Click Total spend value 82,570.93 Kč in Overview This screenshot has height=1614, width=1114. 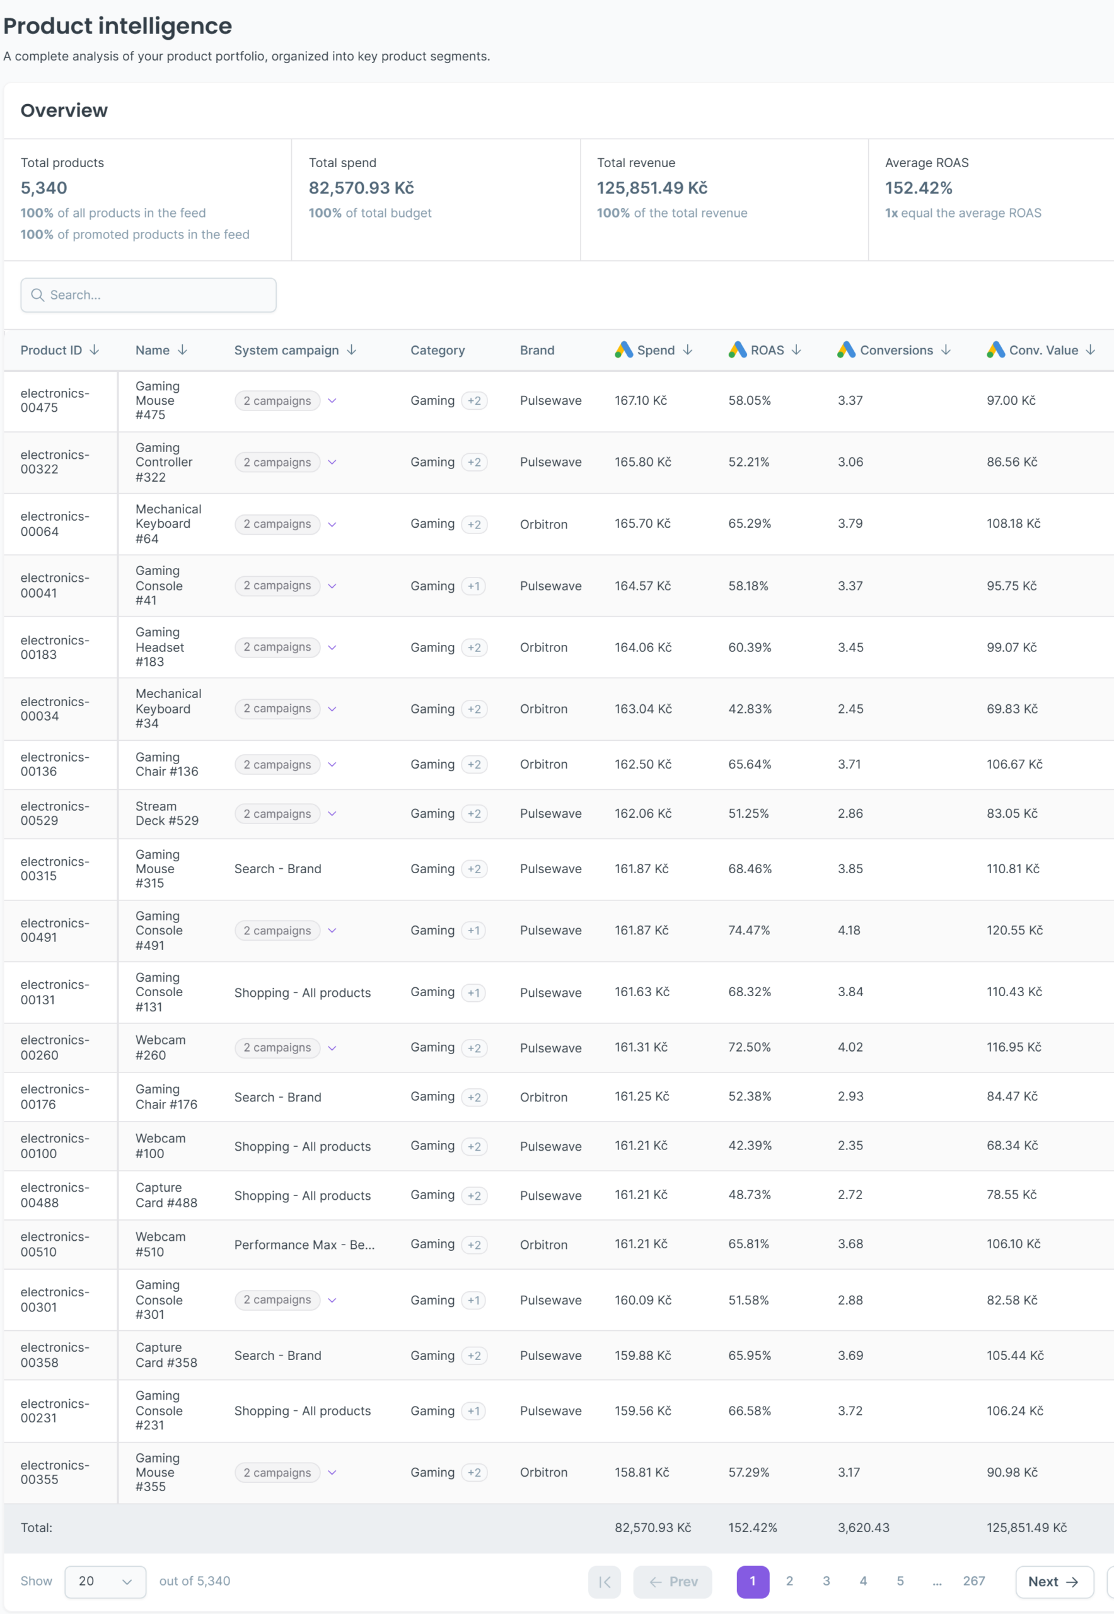362,189
